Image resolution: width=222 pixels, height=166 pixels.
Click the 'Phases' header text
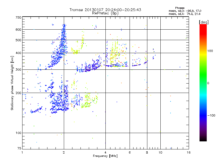click(x=180, y=8)
